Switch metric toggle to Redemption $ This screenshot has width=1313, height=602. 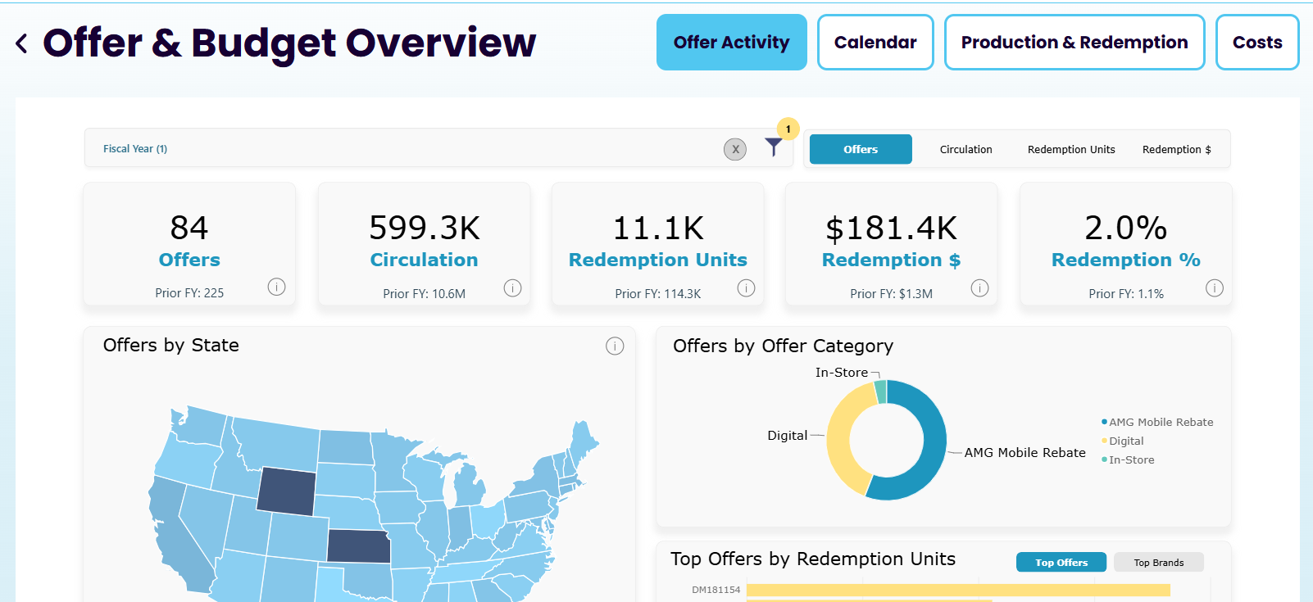click(1176, 149)
